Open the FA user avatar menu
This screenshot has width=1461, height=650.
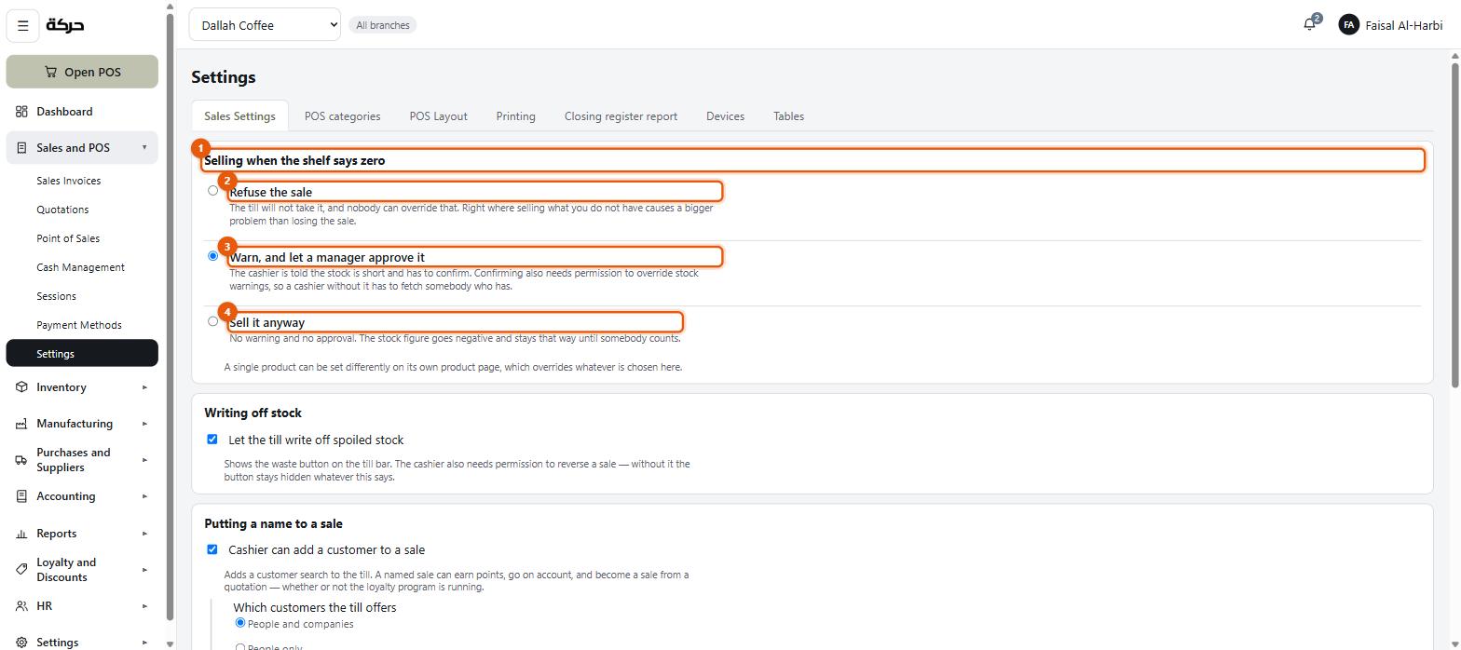click(1348, 25)
